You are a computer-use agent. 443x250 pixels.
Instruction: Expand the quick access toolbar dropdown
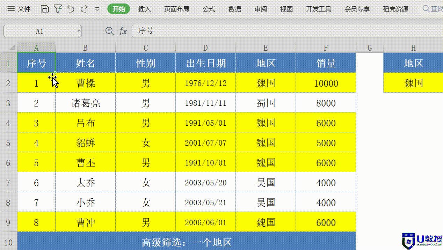pyautogui.click(x=97, y=9)
